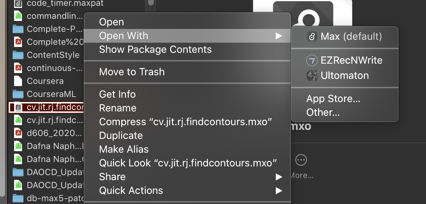This screenshot has width=426, height=204.
Task: Expand the Quick Actions submenu arrow
Action: (x=279, y=191)
